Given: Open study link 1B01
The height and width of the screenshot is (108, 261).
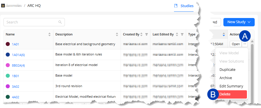Looking at the screenshot, I should click(16, 76).
